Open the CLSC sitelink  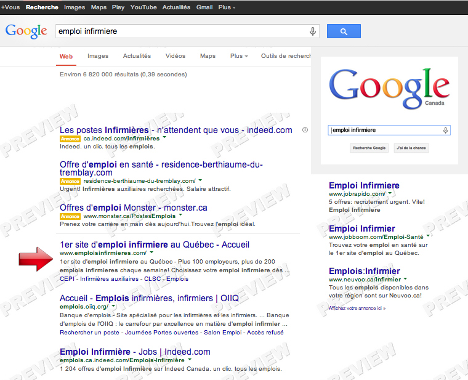tap(153, 279)
